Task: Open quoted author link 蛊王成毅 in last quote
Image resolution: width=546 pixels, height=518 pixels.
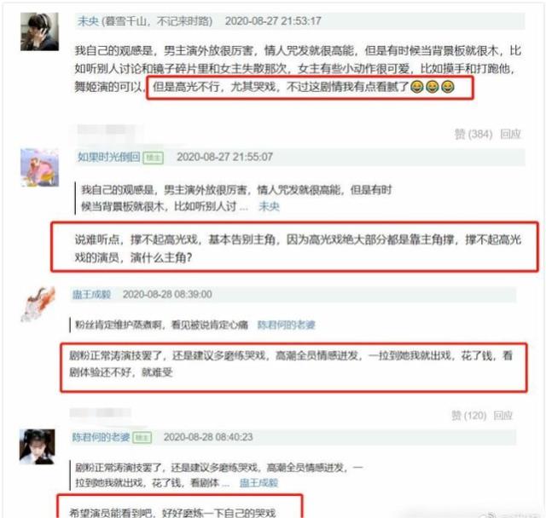Action: click(258, 483)
